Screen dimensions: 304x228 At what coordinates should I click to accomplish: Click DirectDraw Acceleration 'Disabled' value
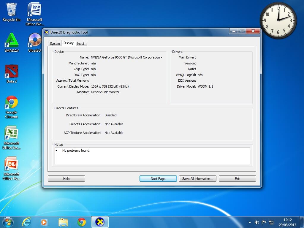click(x=110, y=115)
